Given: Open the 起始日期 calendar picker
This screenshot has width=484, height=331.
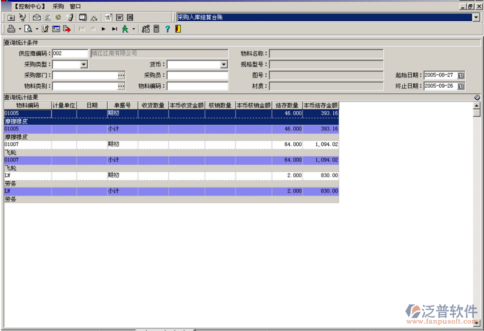Looking at the screenshot, I should (461, 76).
